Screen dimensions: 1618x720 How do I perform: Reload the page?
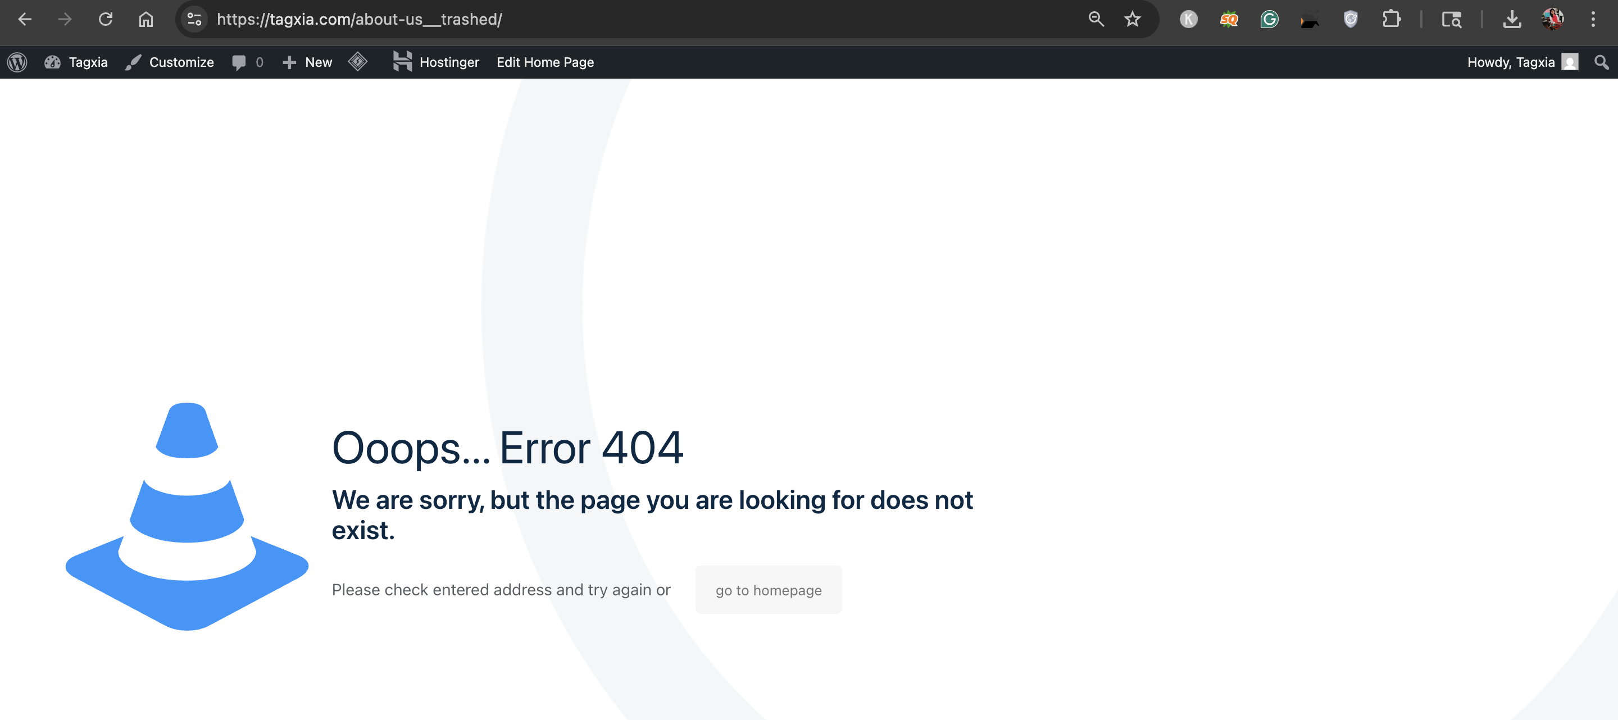tap(106, 20)
